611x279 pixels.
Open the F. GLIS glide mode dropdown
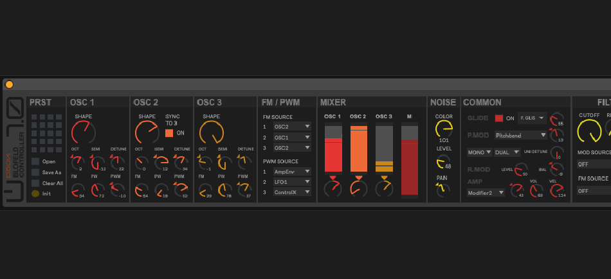click(533, 118)
